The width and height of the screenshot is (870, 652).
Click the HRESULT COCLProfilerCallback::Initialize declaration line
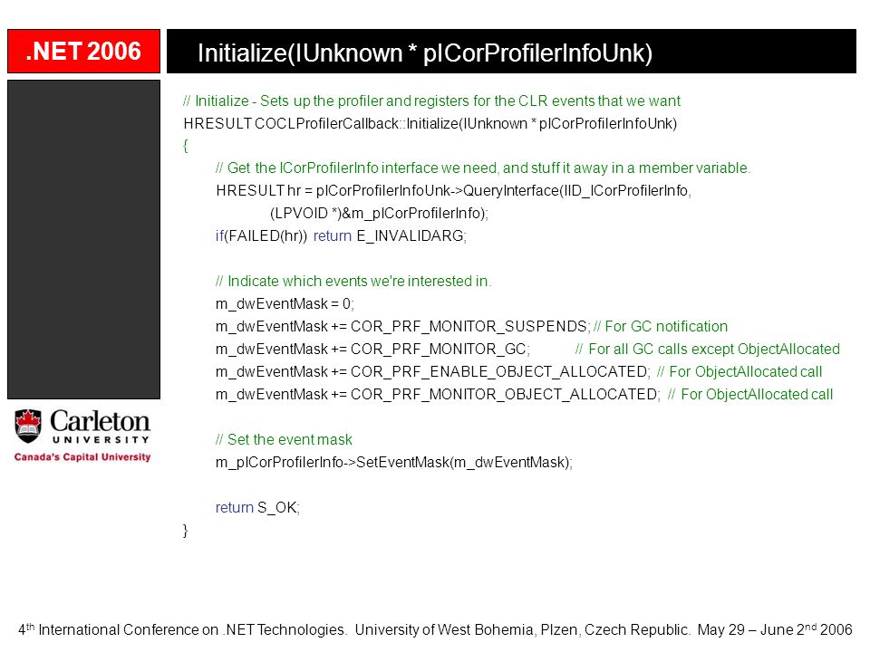point(430,124)
